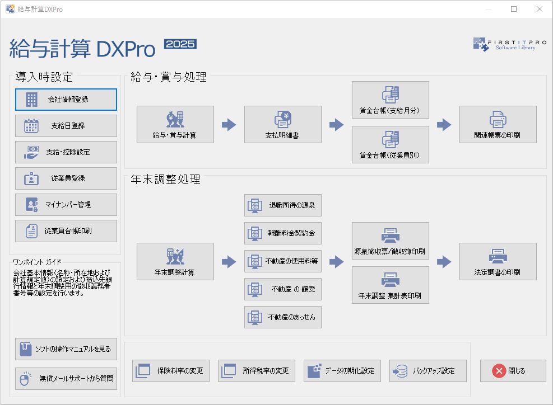The height and width of the screenshot is (405, 553).
Task: Open マイナンバー管理
Action: tap(66, 205)
